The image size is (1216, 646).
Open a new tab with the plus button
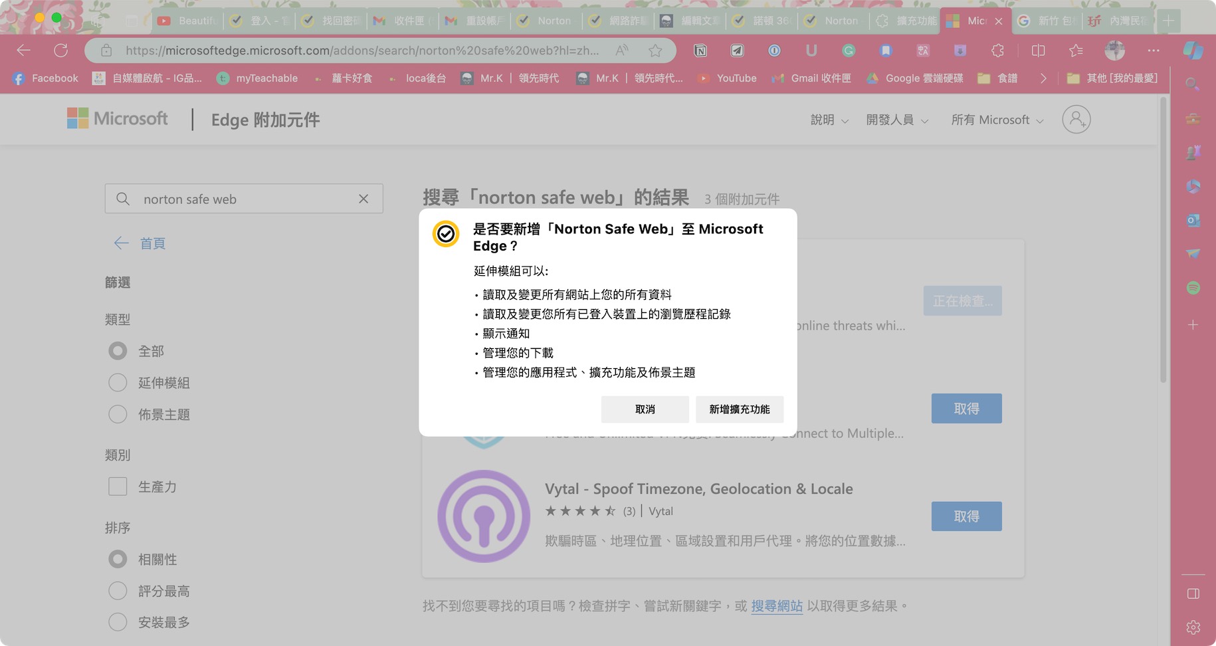tap(1168, 21)
